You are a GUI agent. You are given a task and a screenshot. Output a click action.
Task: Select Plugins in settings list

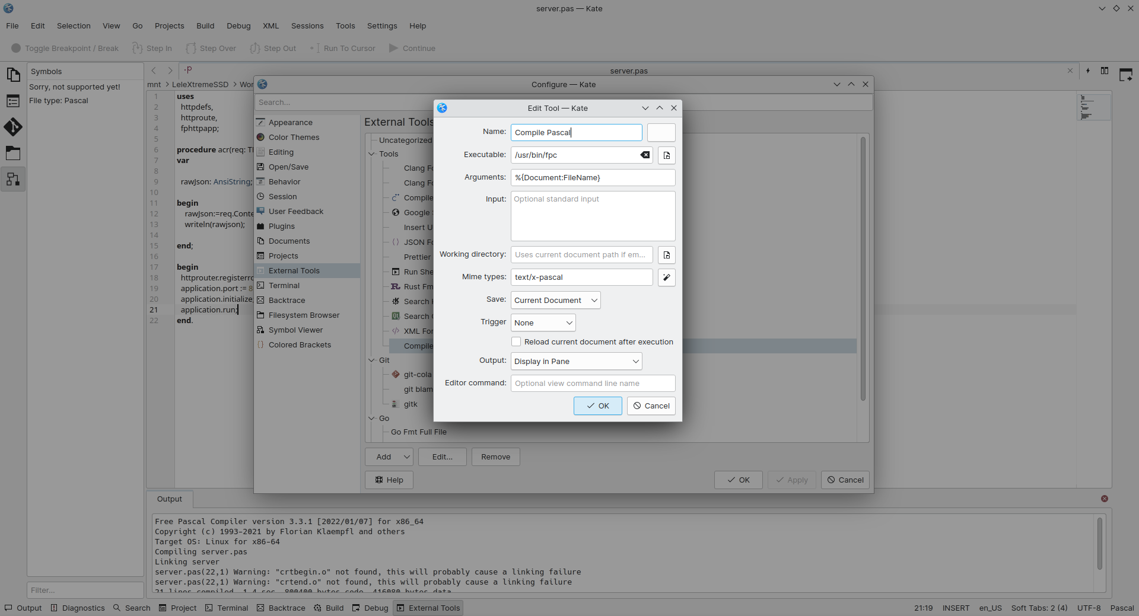tap(307, 226)
